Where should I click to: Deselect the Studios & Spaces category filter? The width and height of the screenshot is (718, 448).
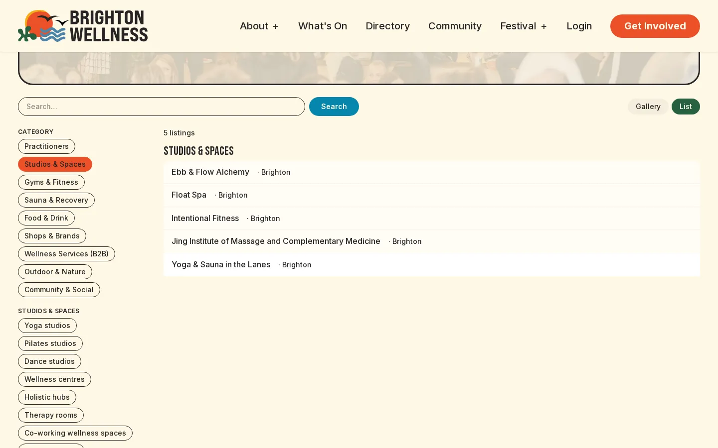coord(55,164)
